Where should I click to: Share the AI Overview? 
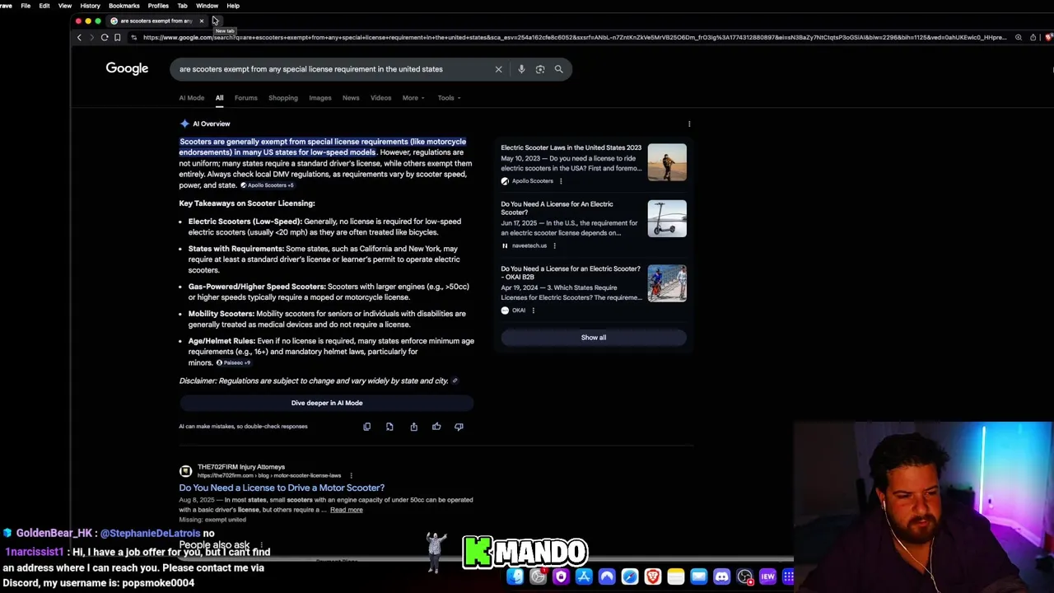(413, 427)
